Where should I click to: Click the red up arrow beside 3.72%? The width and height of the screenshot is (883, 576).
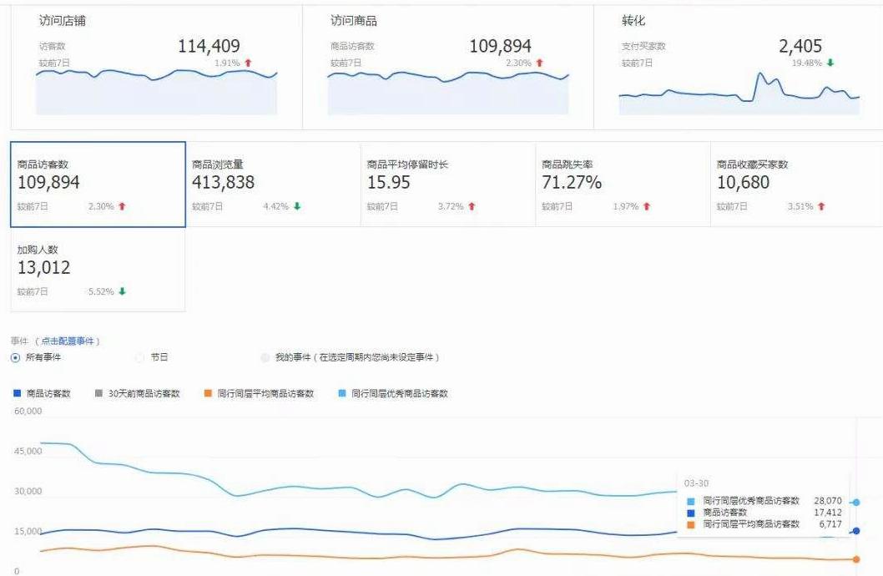click(x=472, y=207)
